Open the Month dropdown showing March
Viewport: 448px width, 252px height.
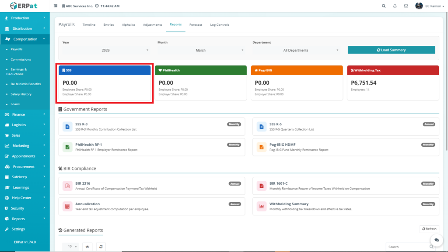(200, 50)
